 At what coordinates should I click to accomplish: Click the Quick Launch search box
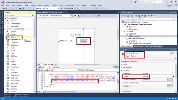coord(151,2)
